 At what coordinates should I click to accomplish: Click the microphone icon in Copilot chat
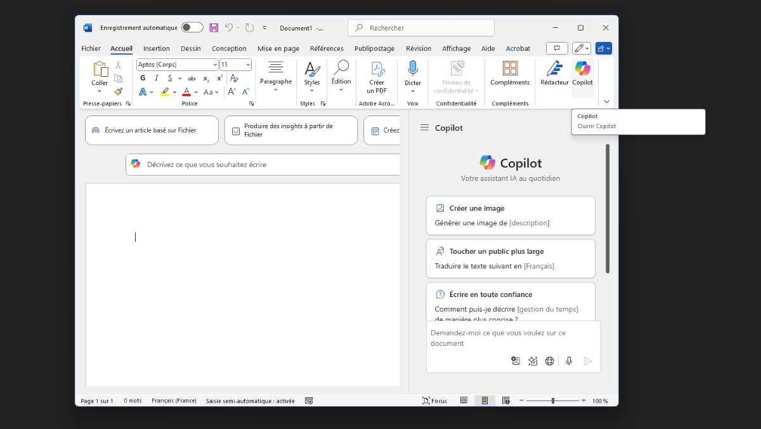pyautogui.click(x=569, y=361)
